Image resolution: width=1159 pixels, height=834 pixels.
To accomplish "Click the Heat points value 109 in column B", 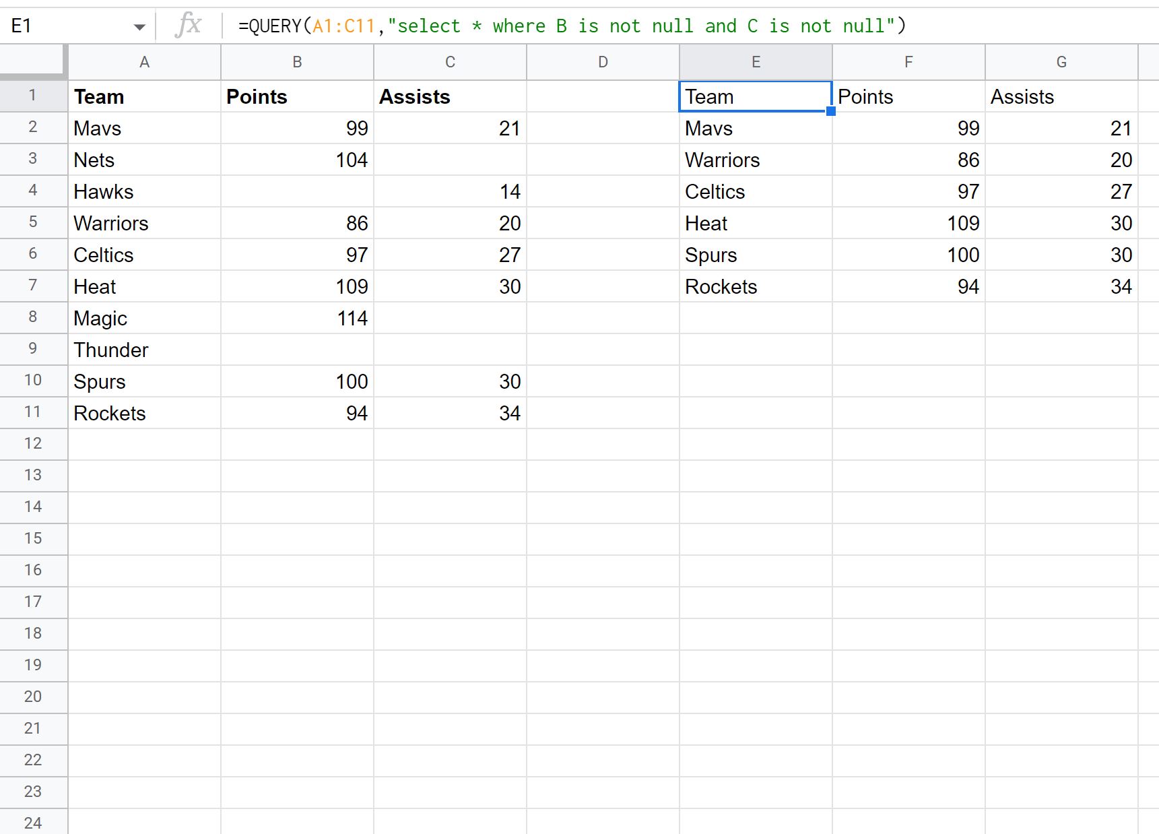I will point(297,286).
